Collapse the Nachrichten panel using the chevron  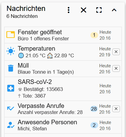[x=114, y=10]
